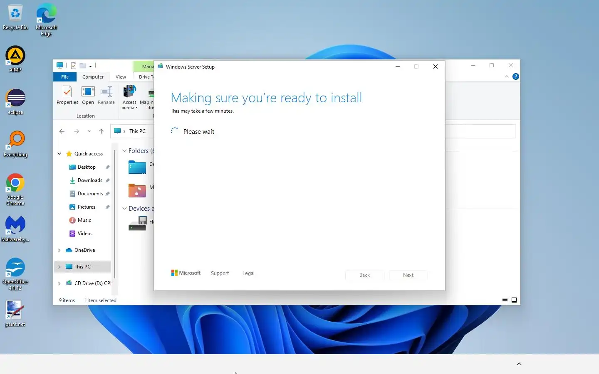599x374 pixels.
Task: Open Google Chrome desktop shortcut
Action: point(15,189)
